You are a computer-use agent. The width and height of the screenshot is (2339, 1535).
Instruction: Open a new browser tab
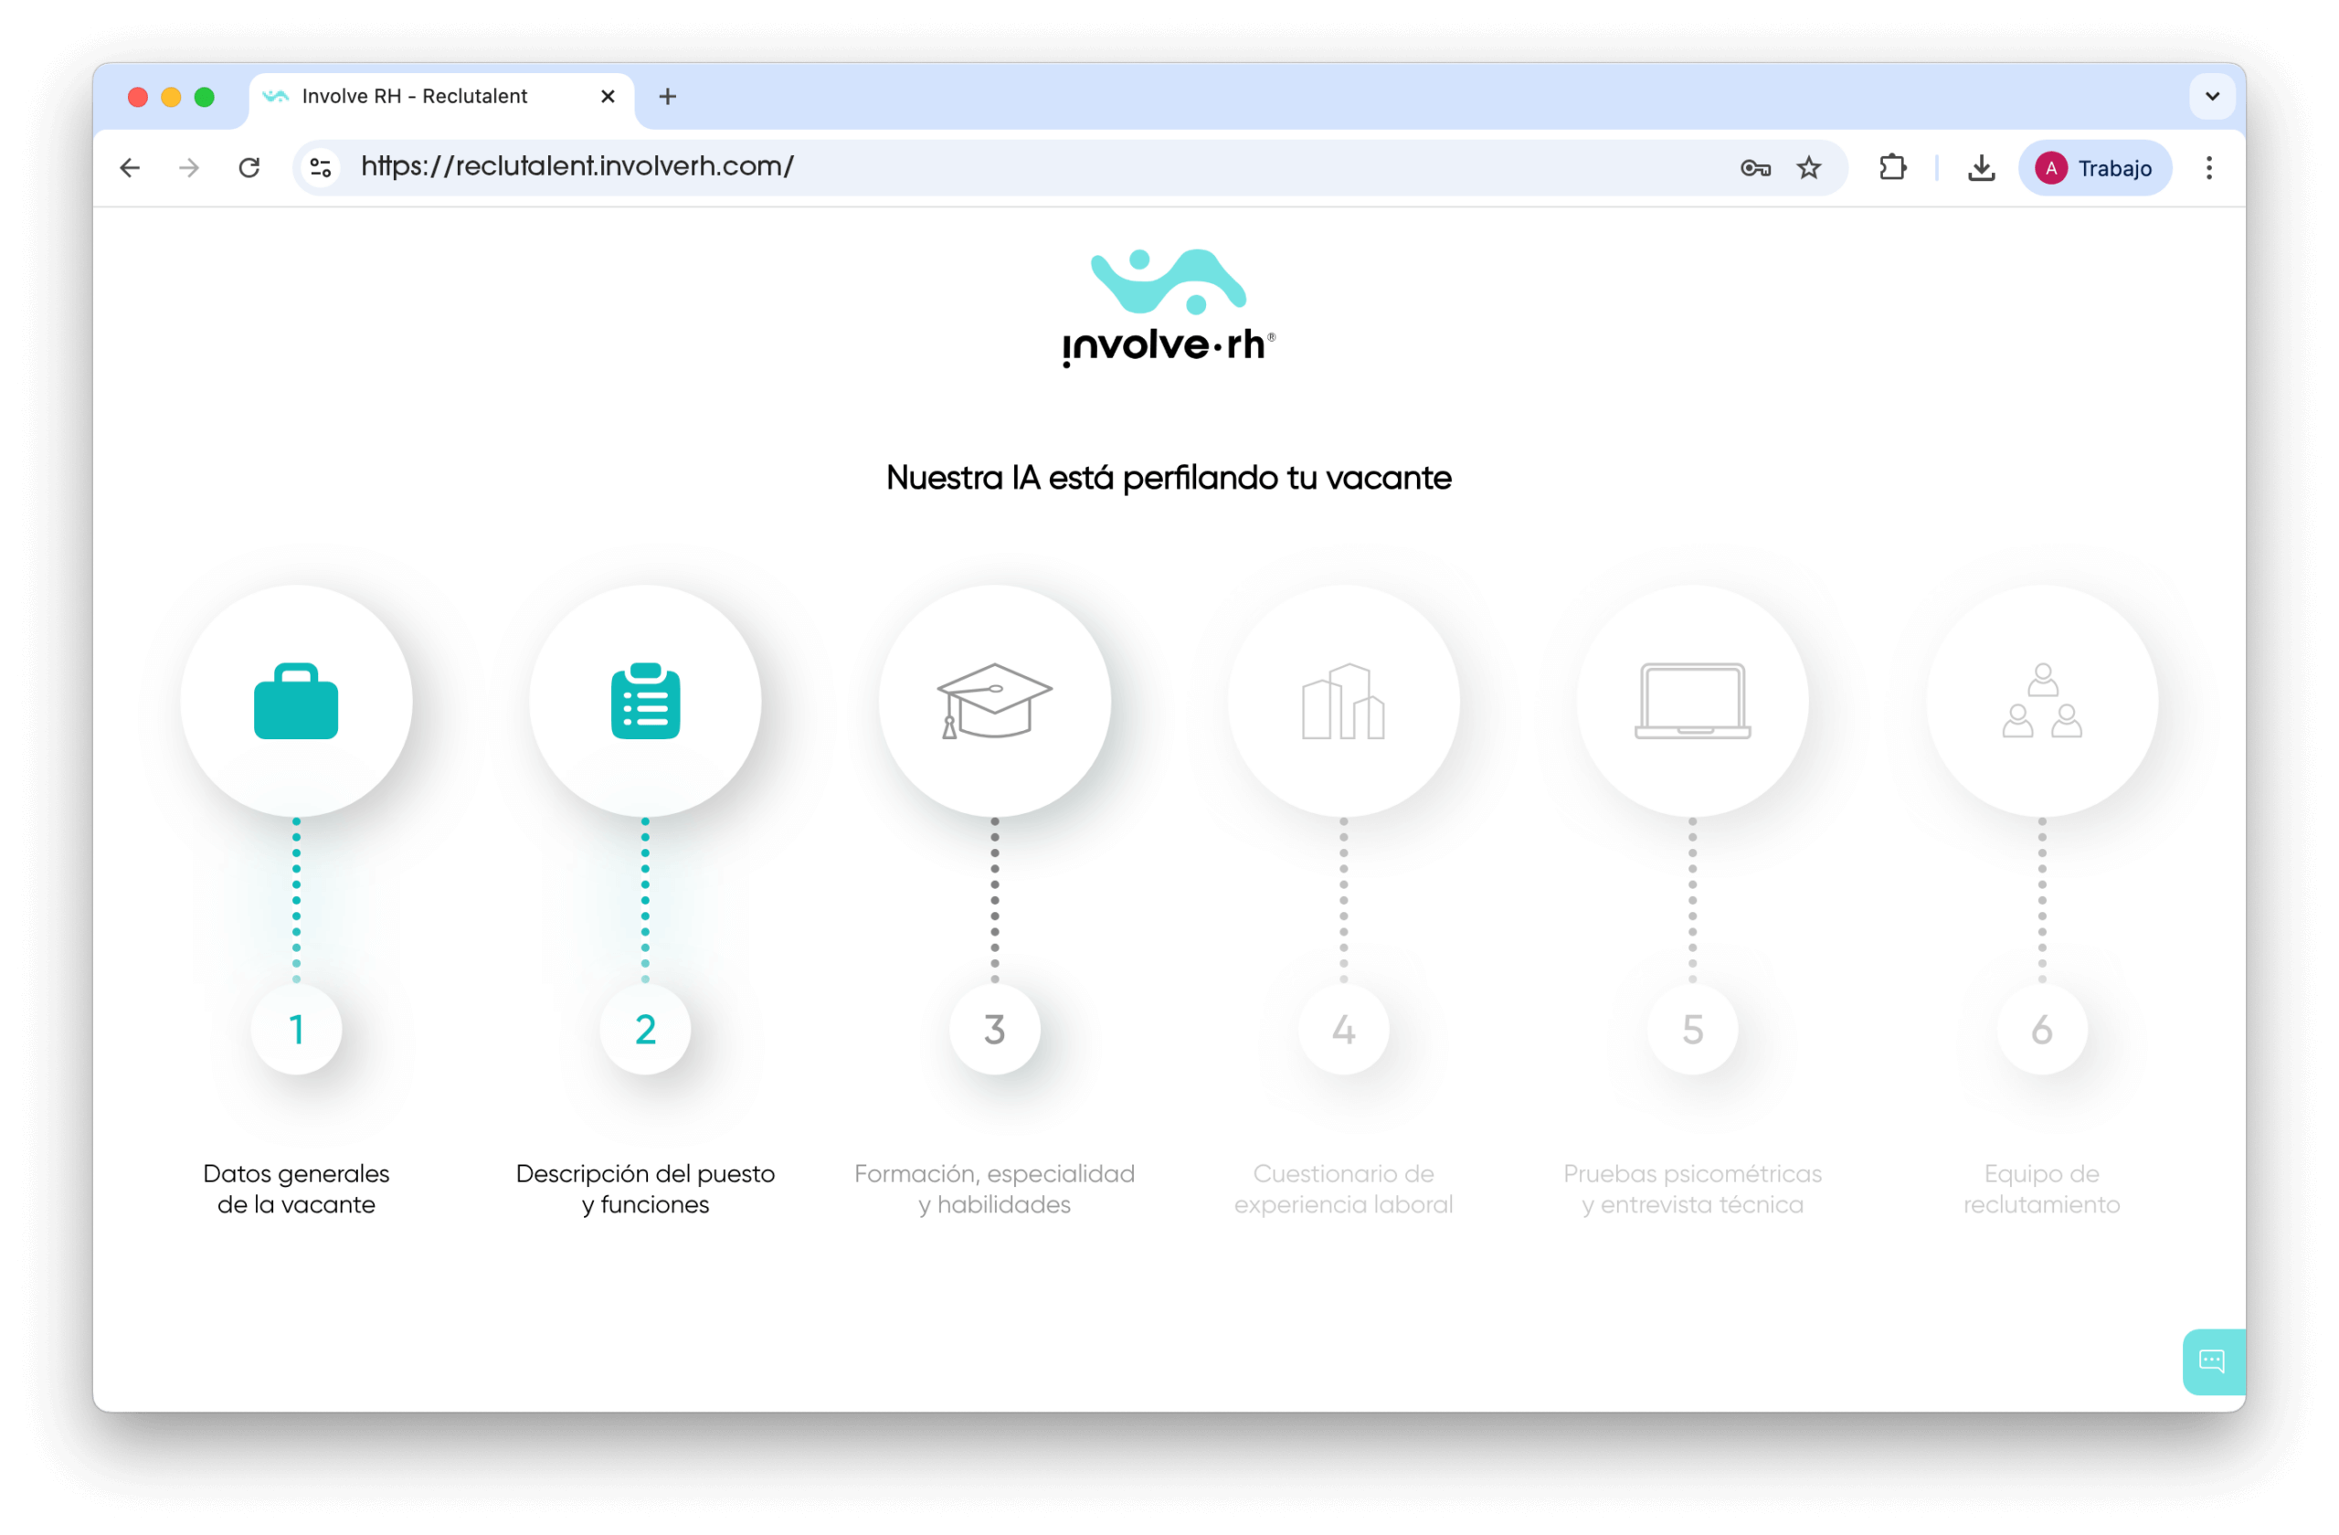click(x=667, y=96)
